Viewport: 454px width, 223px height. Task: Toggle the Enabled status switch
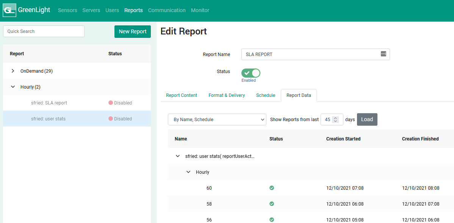click(x=251, y=73)
